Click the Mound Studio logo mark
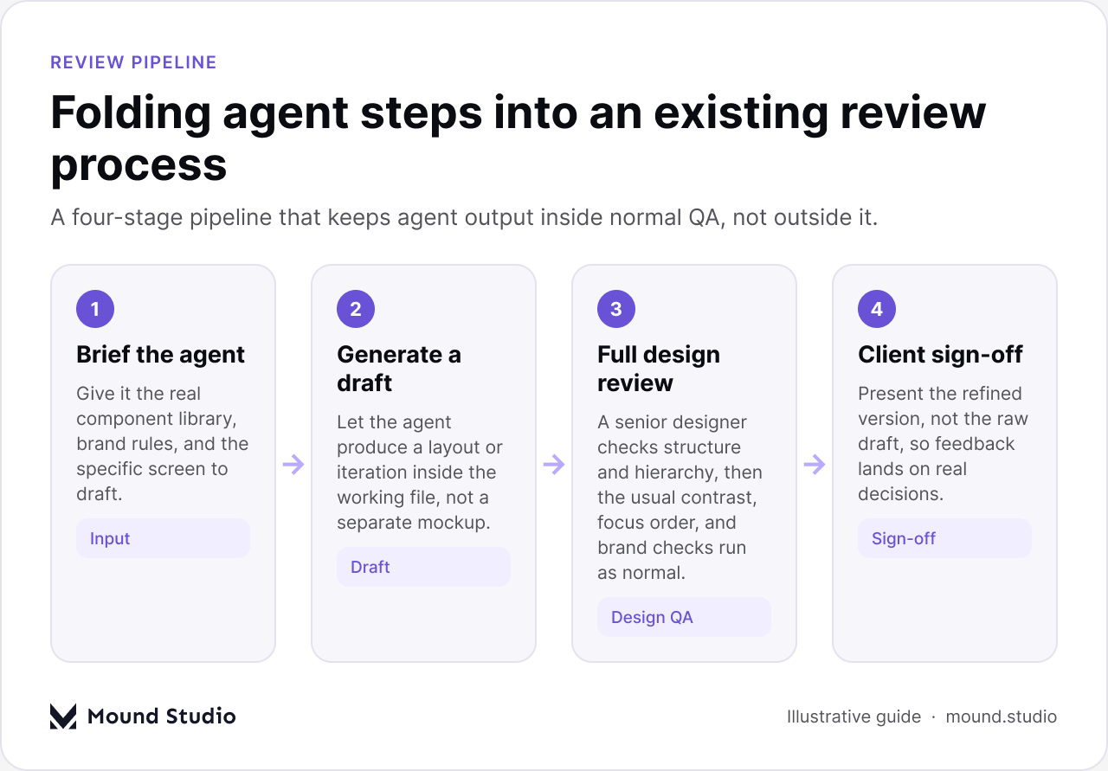The image size is (1108, 771). coord(63,716)
